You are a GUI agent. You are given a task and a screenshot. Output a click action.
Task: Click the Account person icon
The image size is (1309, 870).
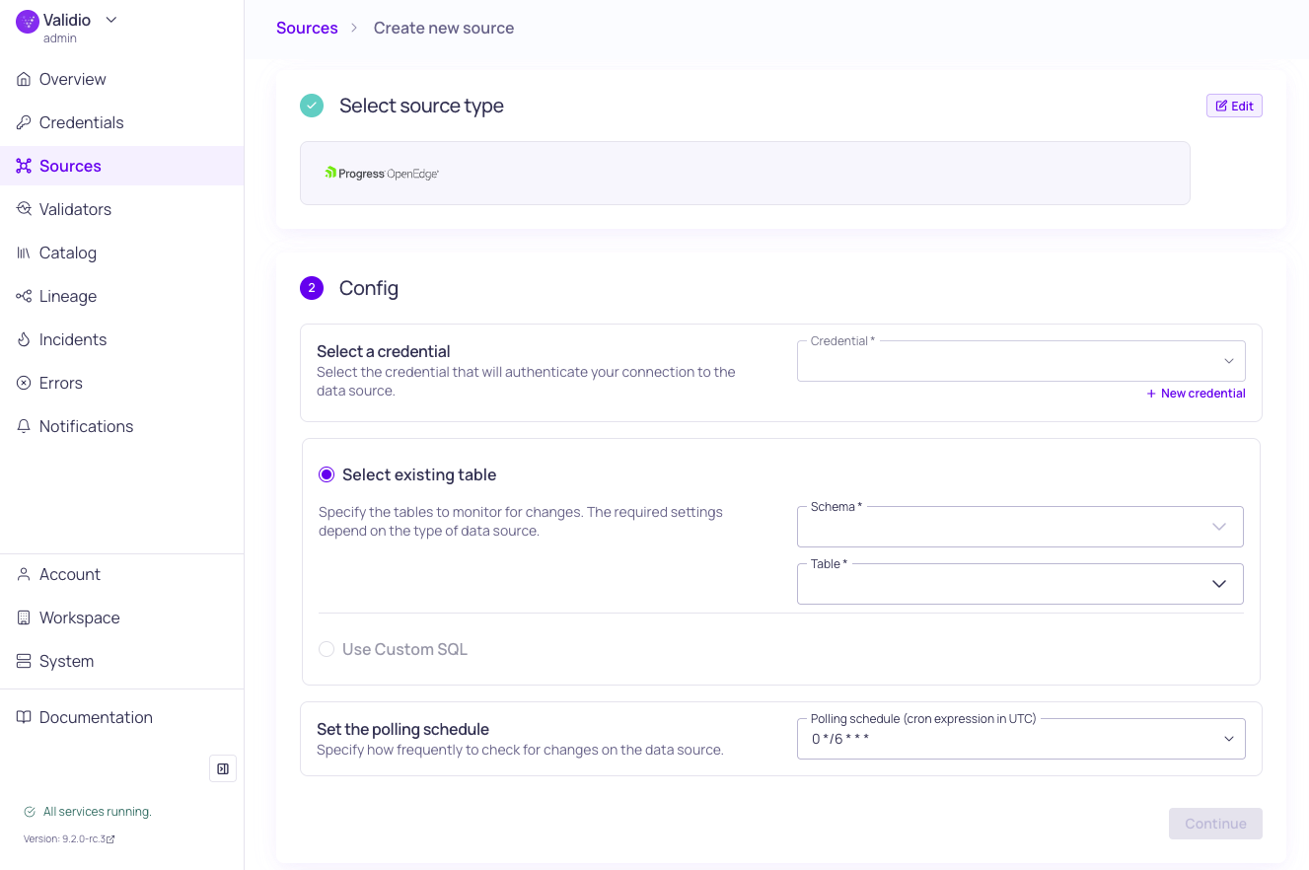pyautogui.click(x=24, y=574)
